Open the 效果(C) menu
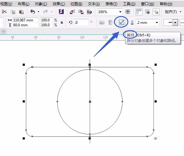Image resolution: width=184 pixels, height=156 pixels. [x=59, y=4]
